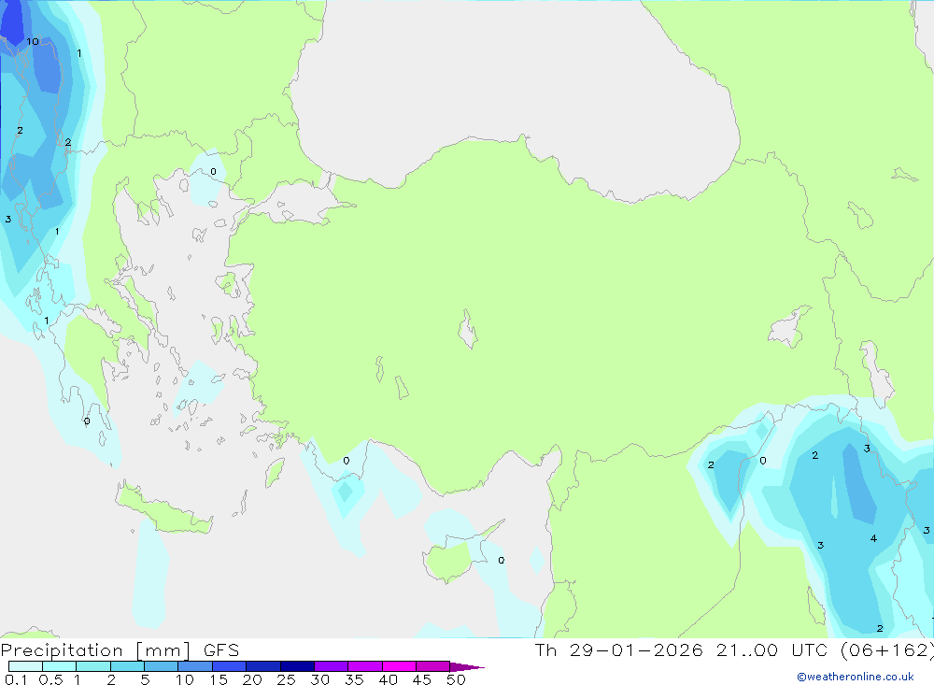Open the weatheronline.co.uk copyright link
Screen dimensions: 934x685
(x=856, y=677)
